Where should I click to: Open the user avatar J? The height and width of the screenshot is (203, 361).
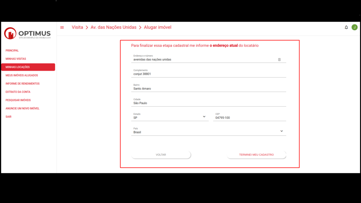click(354, 27)
